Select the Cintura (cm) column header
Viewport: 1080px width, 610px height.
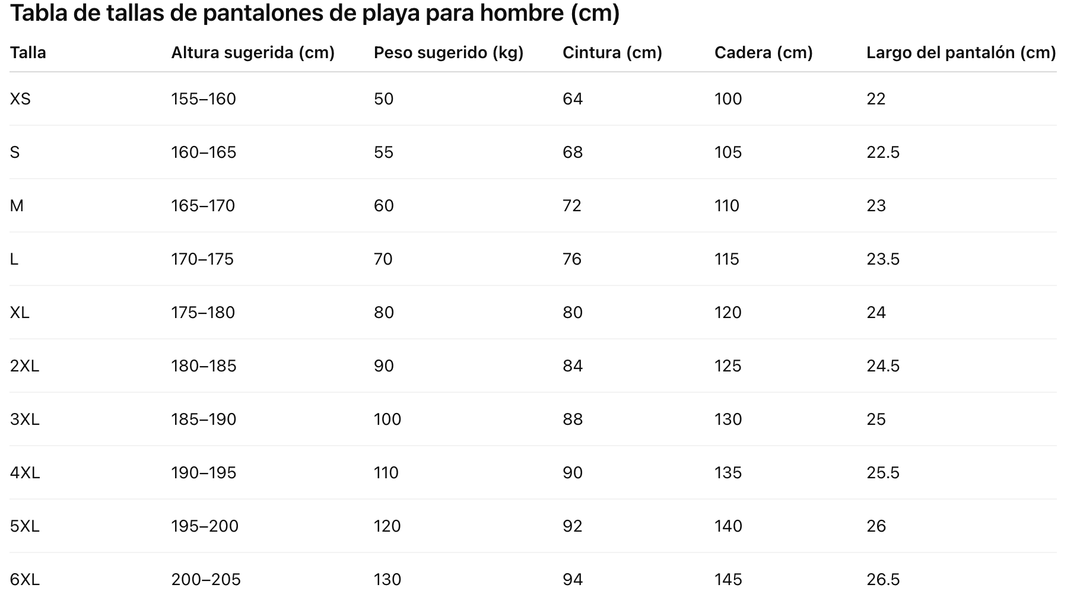(612, 53)
